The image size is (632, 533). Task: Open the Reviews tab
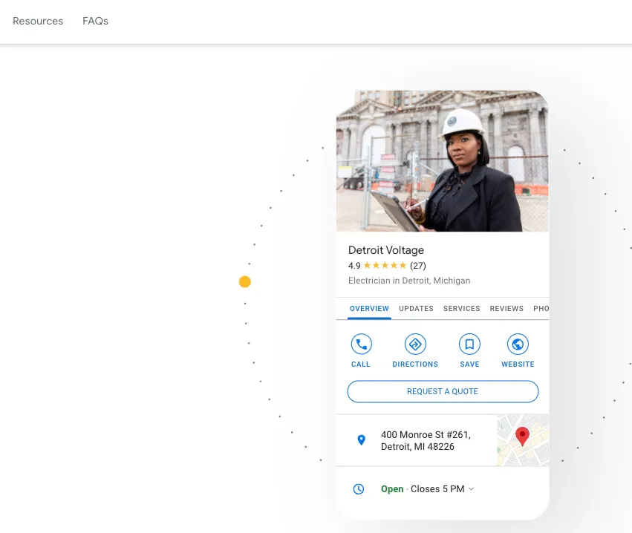[506, 309]
